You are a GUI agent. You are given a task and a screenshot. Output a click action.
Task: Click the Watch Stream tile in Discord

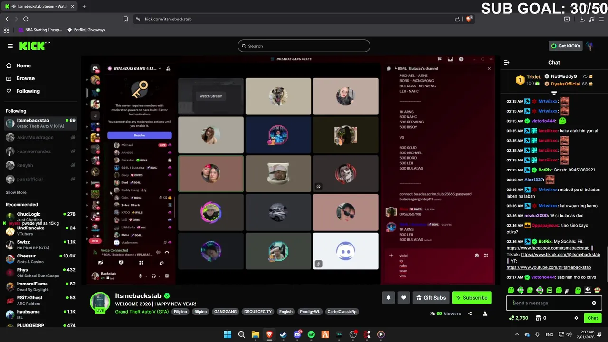coord(210,96)
